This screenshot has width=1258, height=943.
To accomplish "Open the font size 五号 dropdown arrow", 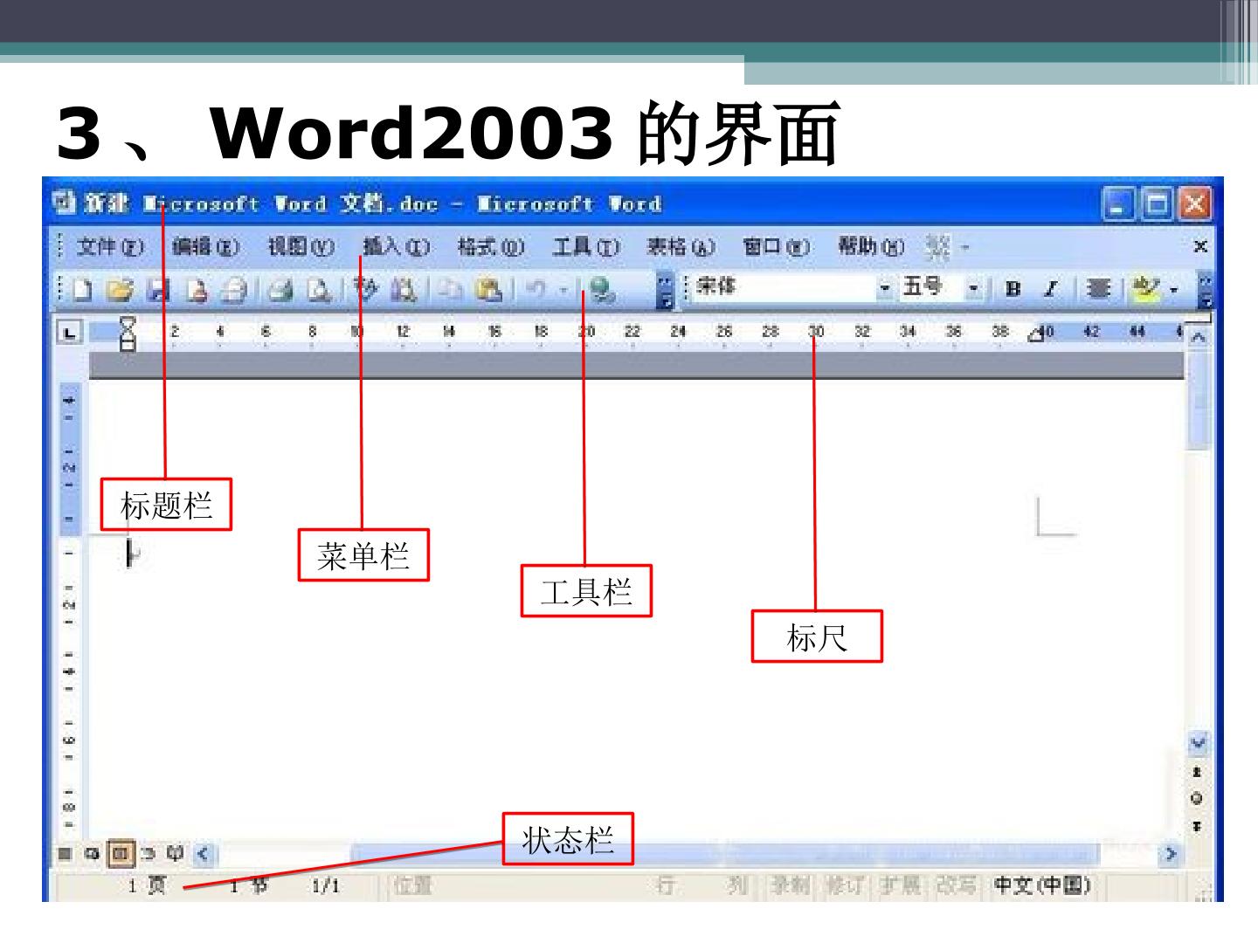I will tap(973, 287).
